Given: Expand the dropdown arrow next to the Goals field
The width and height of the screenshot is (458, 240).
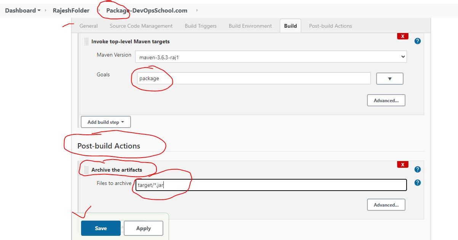Looking at the screenshot, I should click(x=389, y=78).
